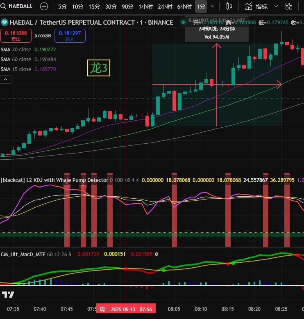Switch to the 1小时 timeframe
This screenshot has width=304, height=319.
pyautogui.click(x=145, y=7)
